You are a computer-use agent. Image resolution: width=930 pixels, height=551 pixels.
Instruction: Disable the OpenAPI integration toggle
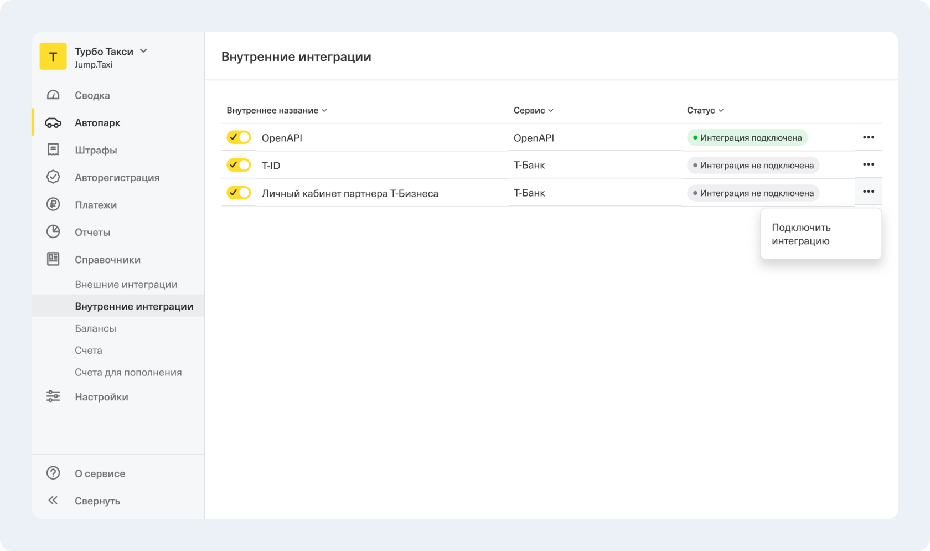pos(239,137)
